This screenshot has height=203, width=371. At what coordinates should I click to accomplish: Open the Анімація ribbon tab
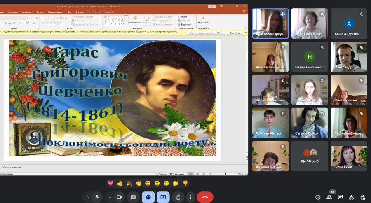(13, 12)
